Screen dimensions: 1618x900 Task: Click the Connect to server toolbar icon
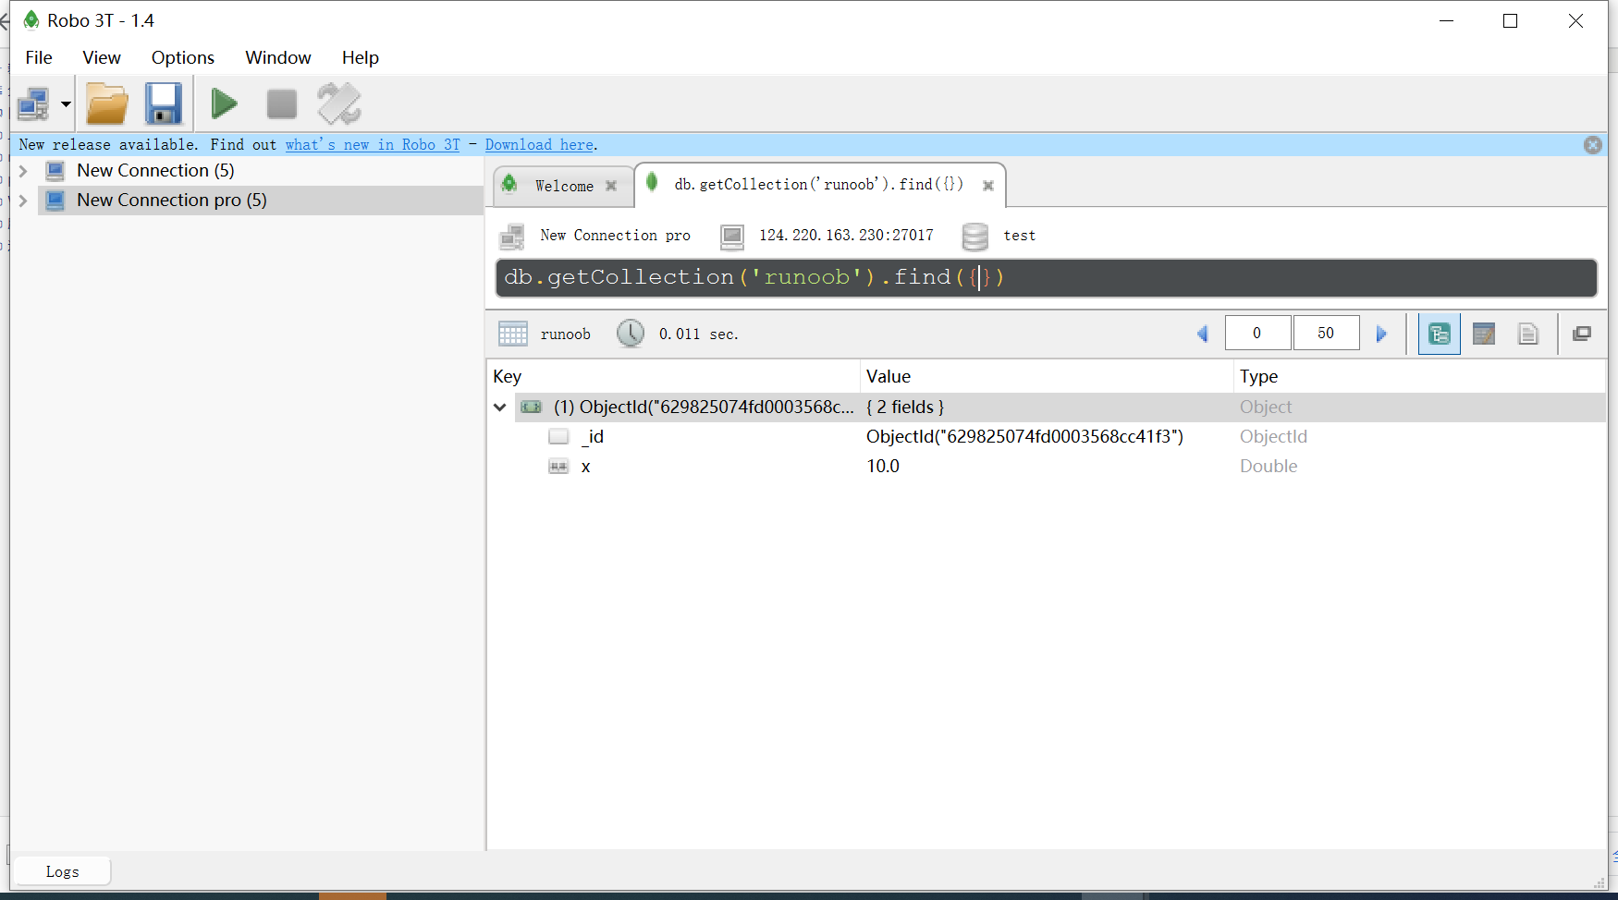[x=34, y=103]
